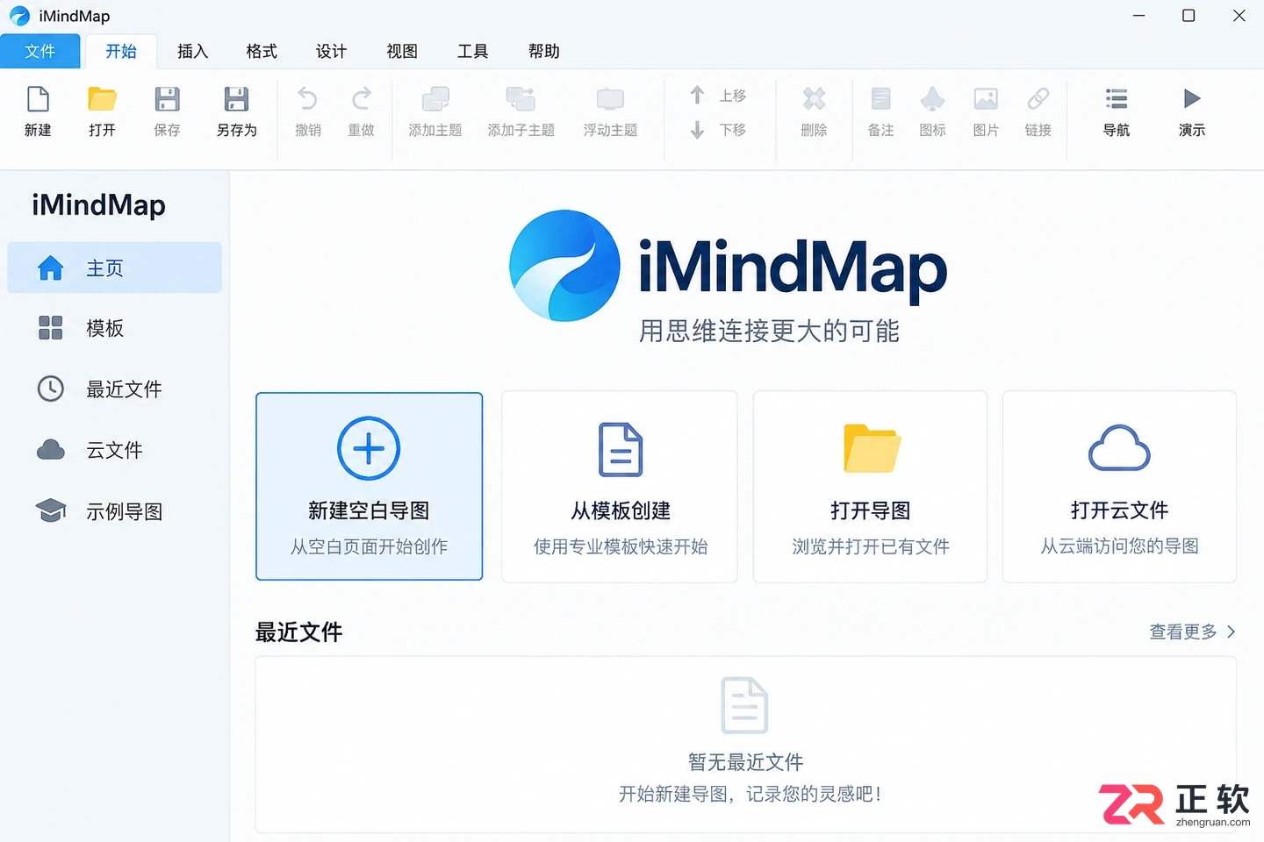Go to 模板 (Templates) in sidebar

pos(114,328)
